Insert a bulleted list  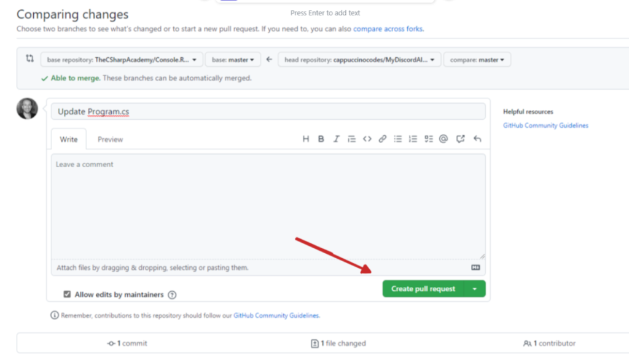[x=397, y=139]
